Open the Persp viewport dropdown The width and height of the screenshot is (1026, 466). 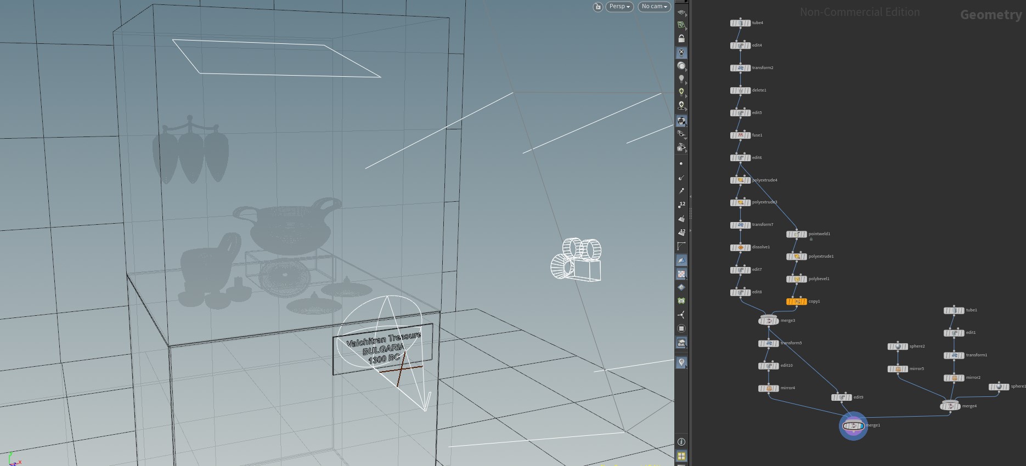619,7
